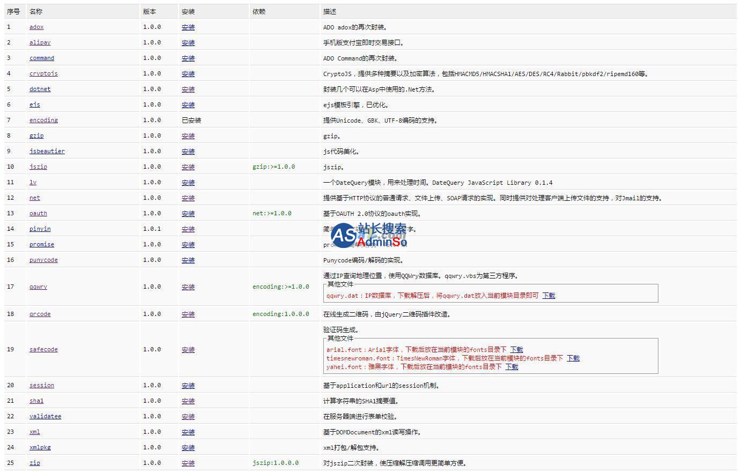Install the qqwry module
The width and height of the screenshot is (741, 474).
point(188,287)
